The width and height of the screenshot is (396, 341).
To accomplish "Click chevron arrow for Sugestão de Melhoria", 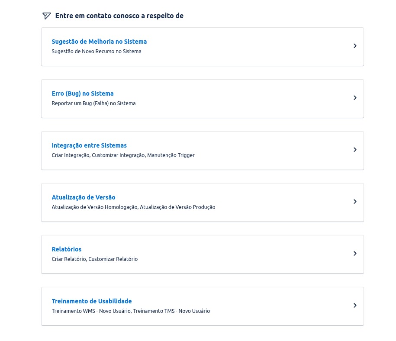I will point(355,46).
